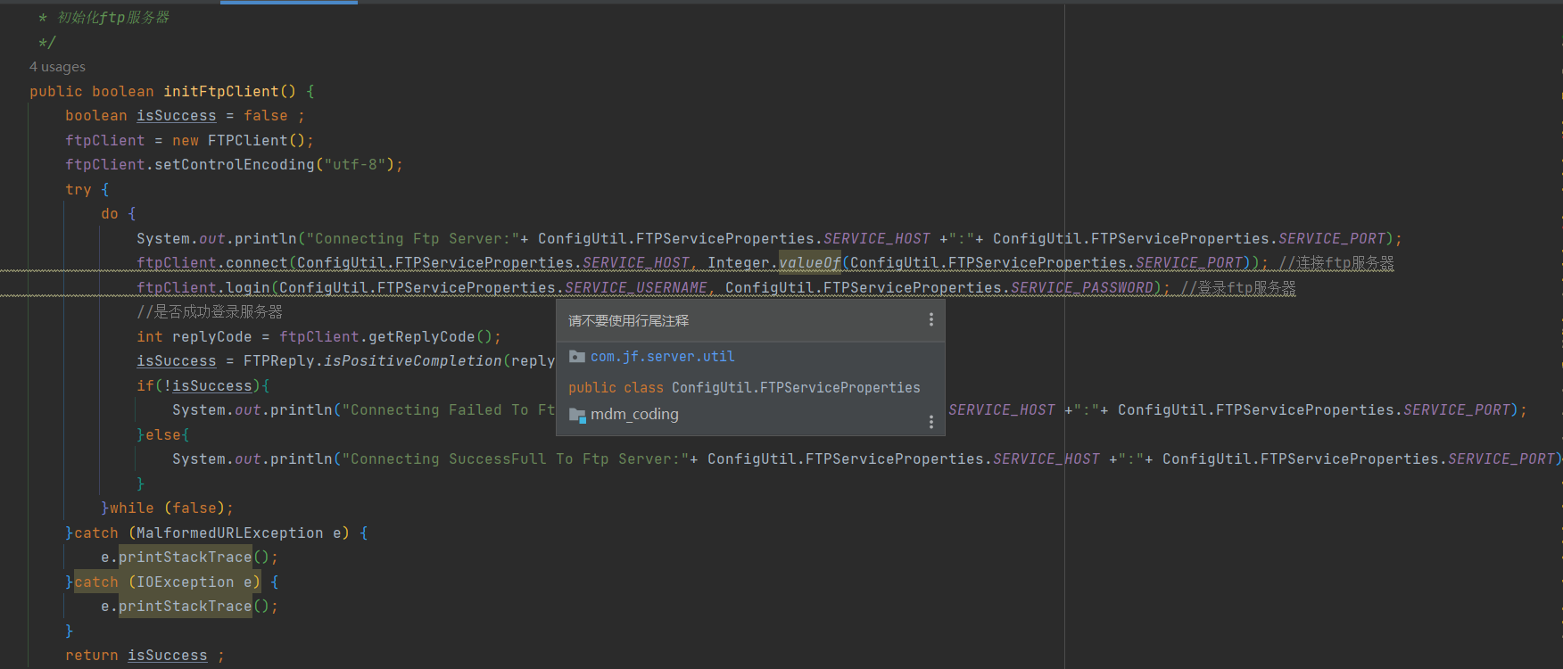Click the setControlEncoding method call
The image size is (1563, 669).
click(x=235, y=165)
